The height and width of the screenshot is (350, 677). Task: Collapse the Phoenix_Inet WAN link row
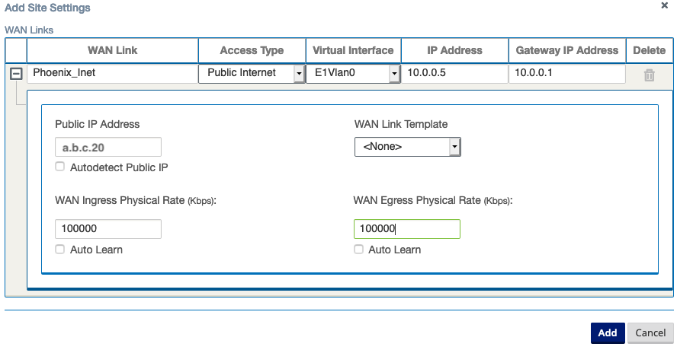(15, 75)
